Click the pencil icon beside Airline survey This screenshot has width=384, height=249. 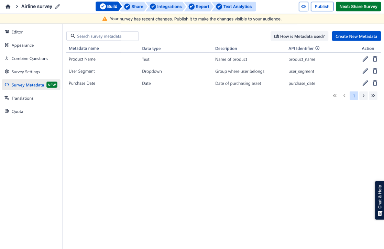tap(58, 7)
